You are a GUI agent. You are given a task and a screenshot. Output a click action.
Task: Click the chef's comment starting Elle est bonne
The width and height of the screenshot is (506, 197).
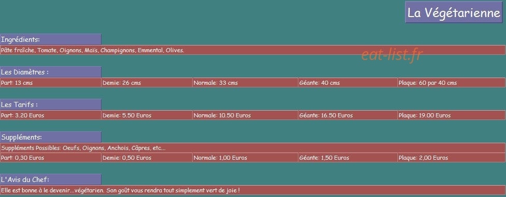[253, 190]
